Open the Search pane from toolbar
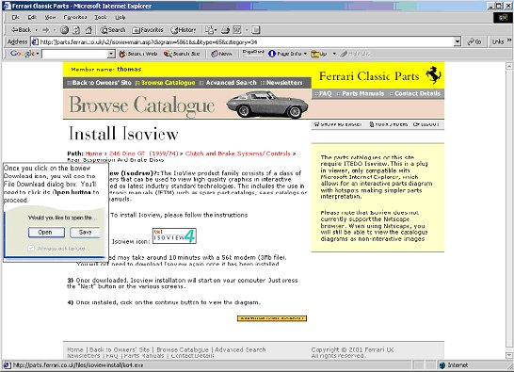 click(113, 30)
